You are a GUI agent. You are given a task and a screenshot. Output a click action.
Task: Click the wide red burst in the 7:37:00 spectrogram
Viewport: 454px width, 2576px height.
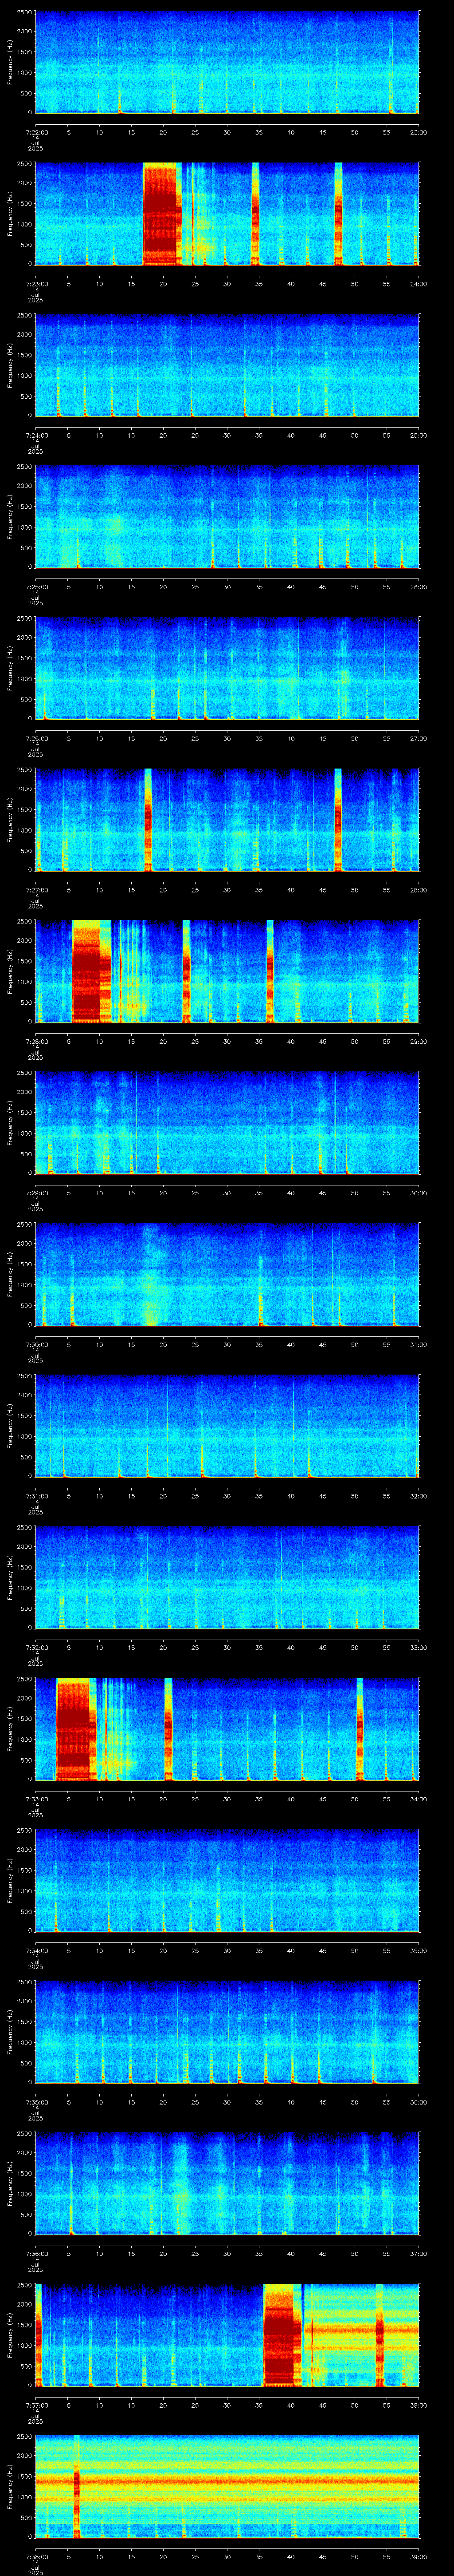[x=282, y=2335]
